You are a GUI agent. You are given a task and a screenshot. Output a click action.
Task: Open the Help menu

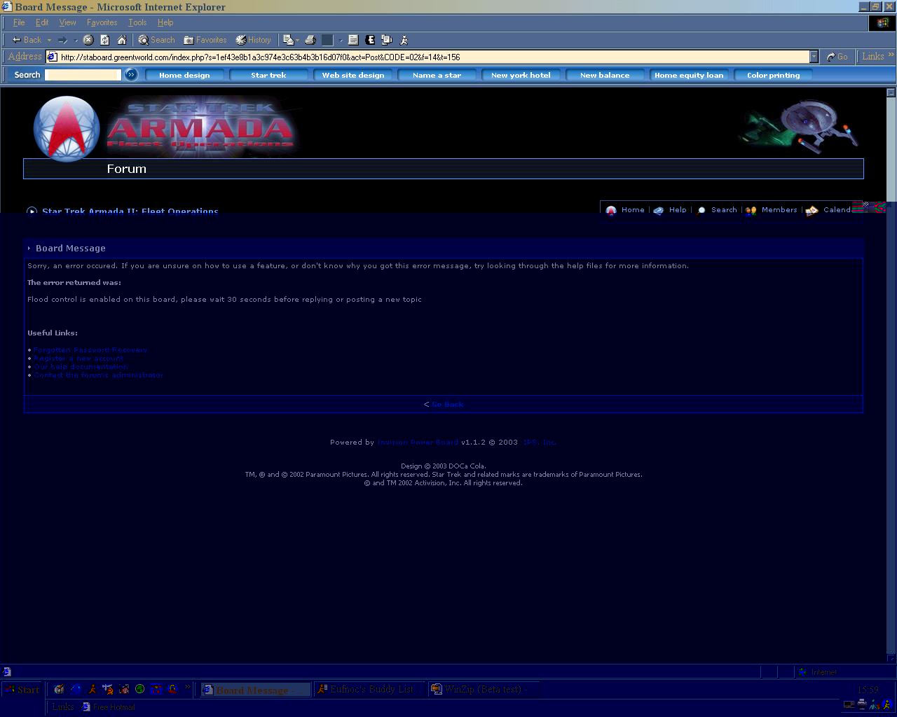tap(165, 22)
